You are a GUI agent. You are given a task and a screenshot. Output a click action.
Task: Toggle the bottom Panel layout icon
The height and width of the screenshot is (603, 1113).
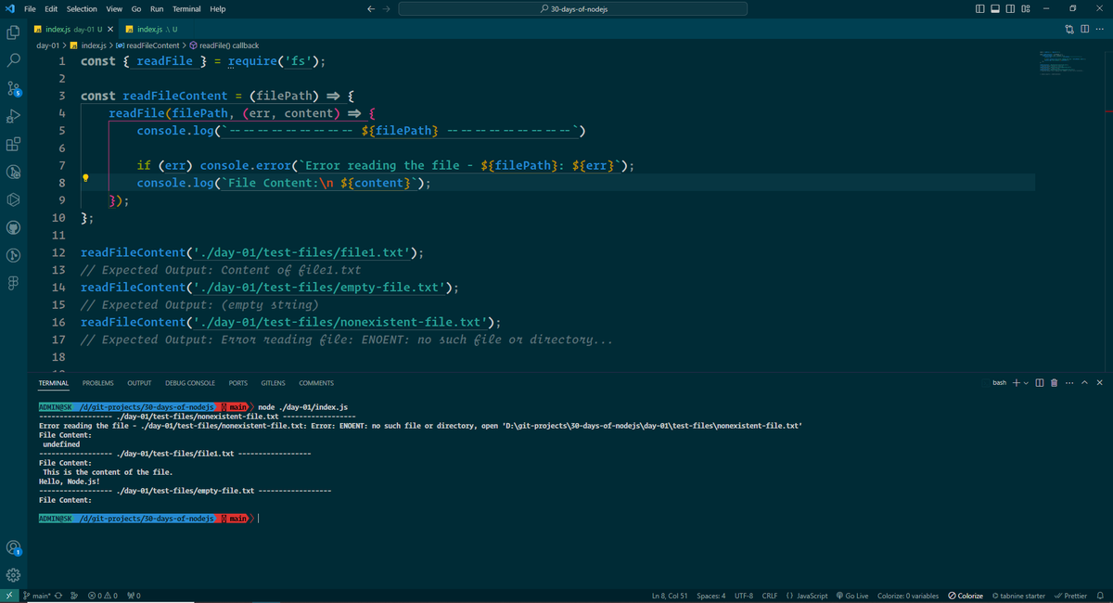point(996,8)
